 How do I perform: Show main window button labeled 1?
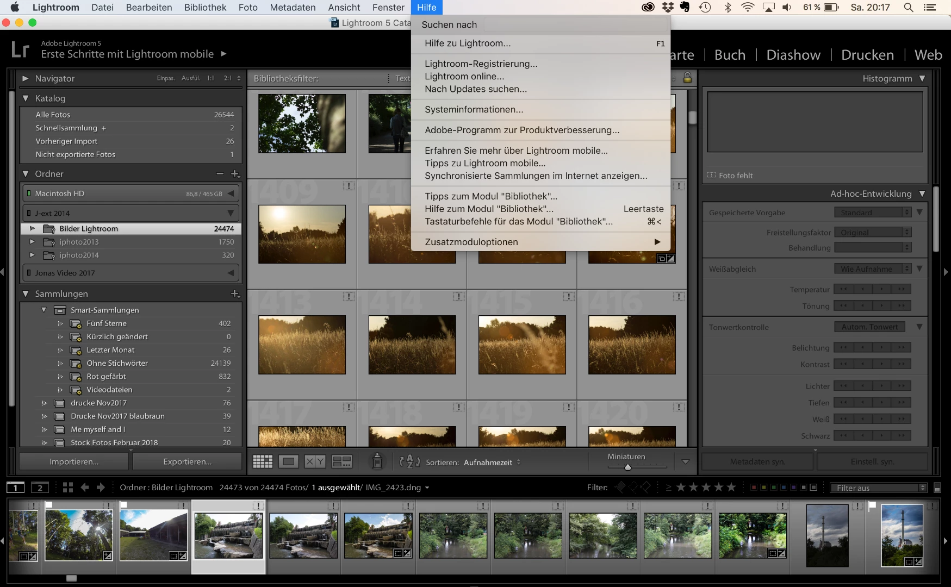tap(16, 488)
